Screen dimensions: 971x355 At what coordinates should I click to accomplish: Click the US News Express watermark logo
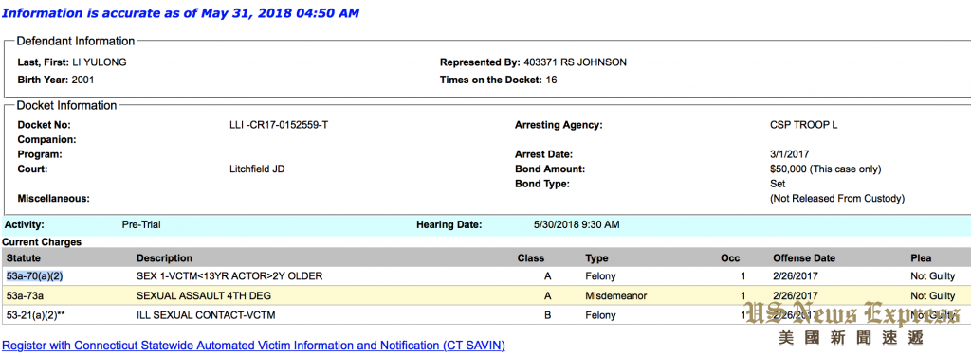[852, 322]
